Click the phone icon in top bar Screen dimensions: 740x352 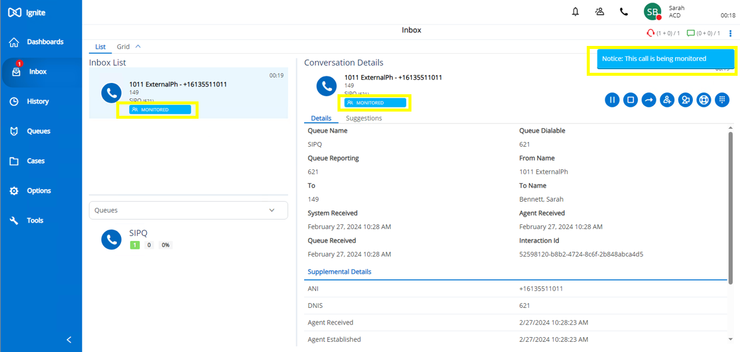click(x=624, y=12)
